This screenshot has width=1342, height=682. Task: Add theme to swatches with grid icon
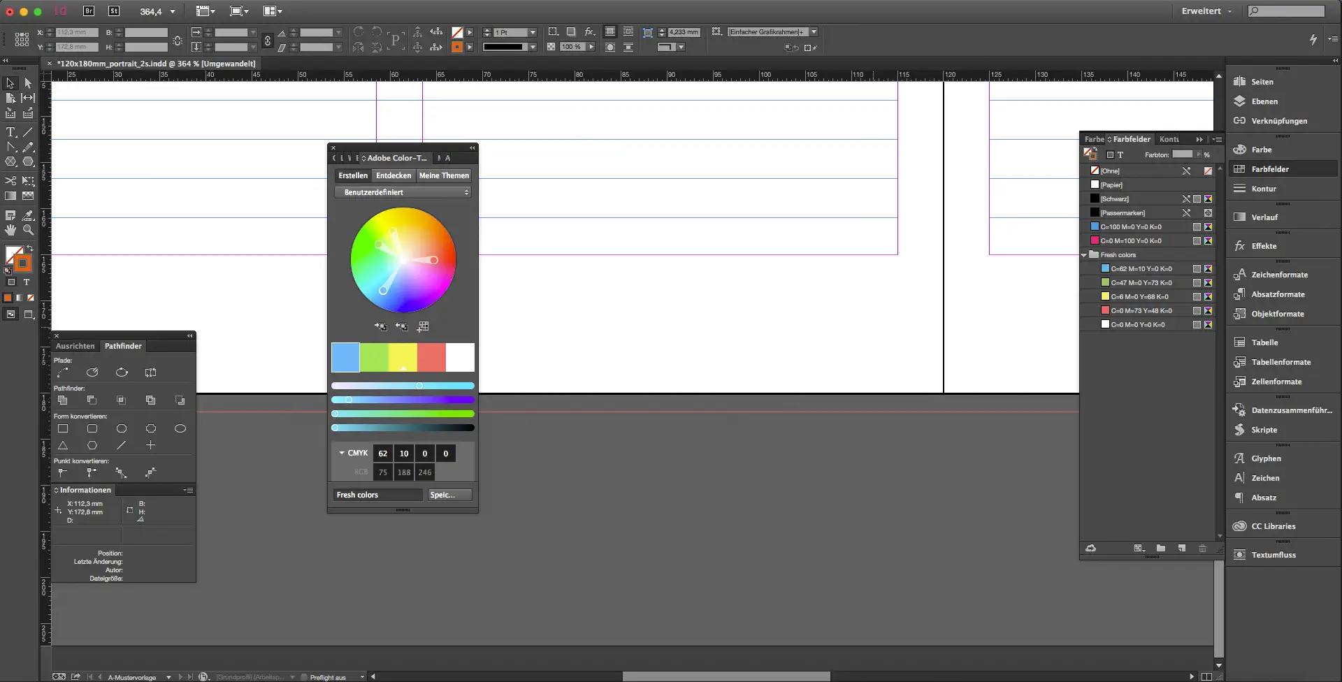pyautogui.click(x=423, y=326)
